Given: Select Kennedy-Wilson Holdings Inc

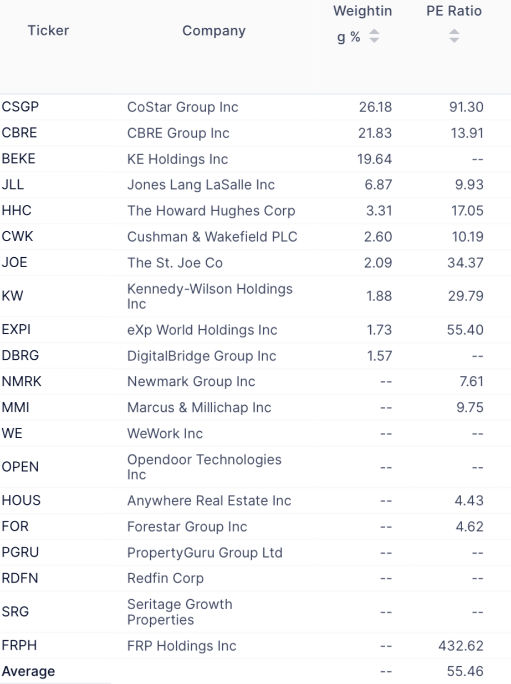Looking at the screenshot, I should (x=210, y=296).
